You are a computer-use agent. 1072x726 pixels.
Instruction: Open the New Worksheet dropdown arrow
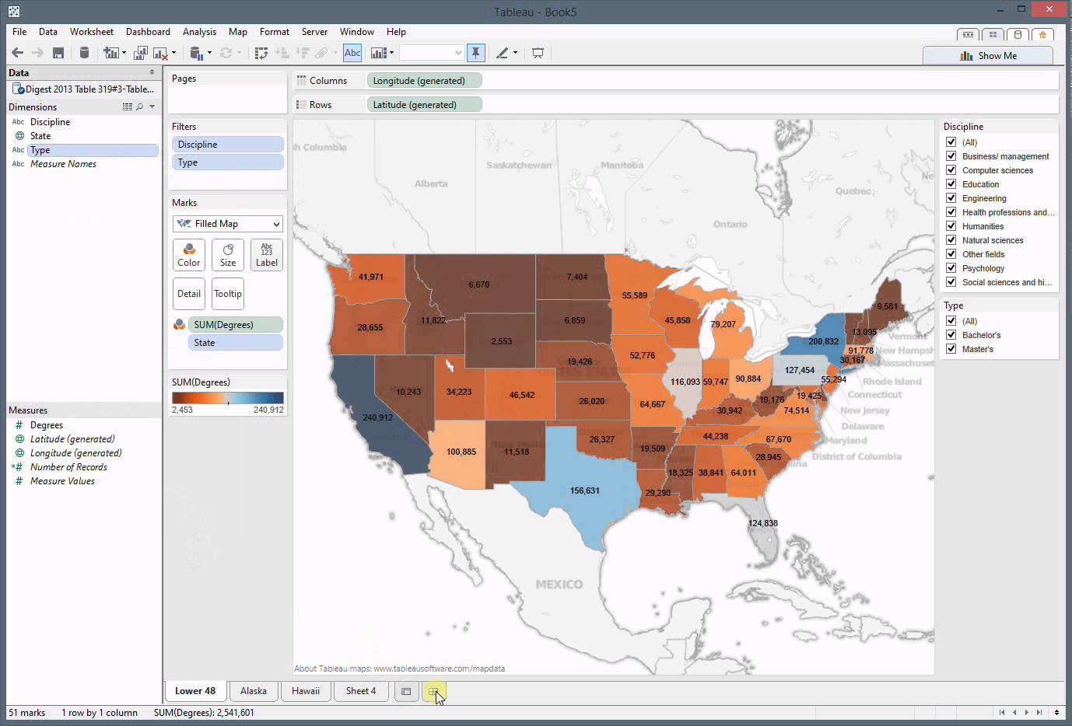(x=124, y=53)
